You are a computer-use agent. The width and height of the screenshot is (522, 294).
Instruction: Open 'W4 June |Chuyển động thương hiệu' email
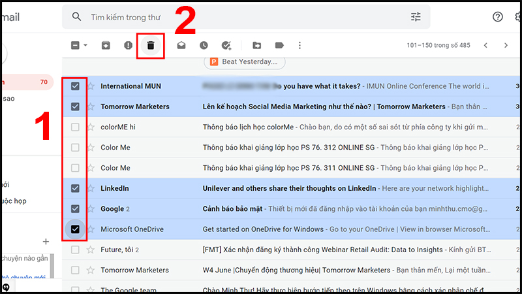[x=296, y=270]
